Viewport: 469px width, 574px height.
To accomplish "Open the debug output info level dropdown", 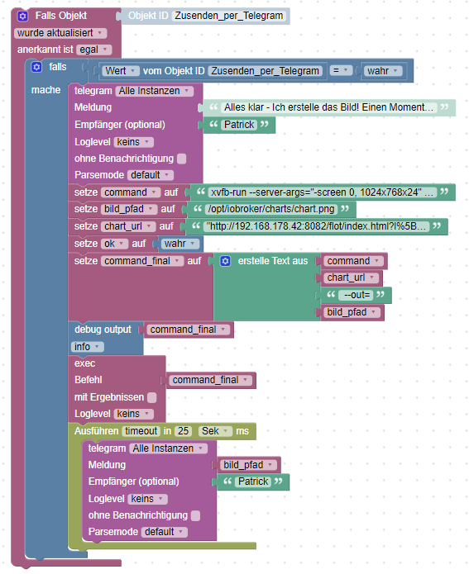I will pyautogui.click(x=88, y=347).
